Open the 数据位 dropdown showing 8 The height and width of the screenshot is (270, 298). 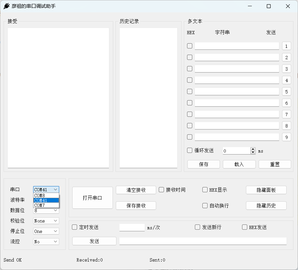[46, 210]
